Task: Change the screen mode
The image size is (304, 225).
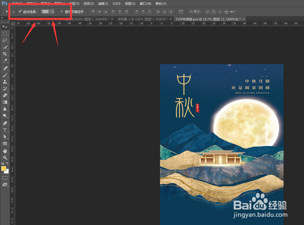Action: (5, 185)
